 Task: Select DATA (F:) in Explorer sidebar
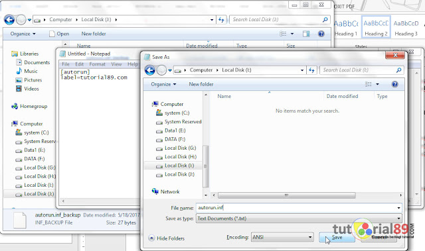coord(30,159)
